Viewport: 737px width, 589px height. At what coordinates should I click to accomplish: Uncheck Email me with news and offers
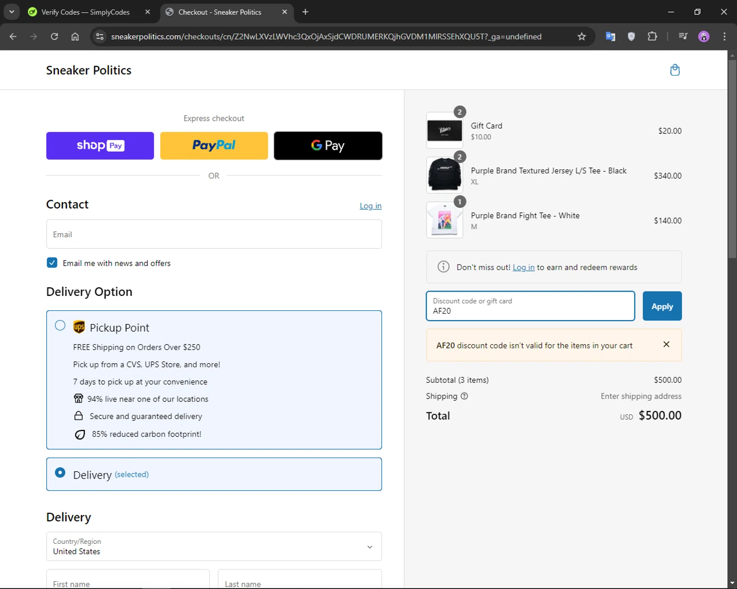tap(52, 263)
